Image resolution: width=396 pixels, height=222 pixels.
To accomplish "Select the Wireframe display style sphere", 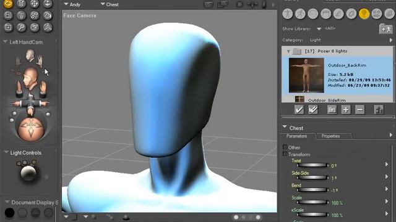I will click(x=36, y=213).
